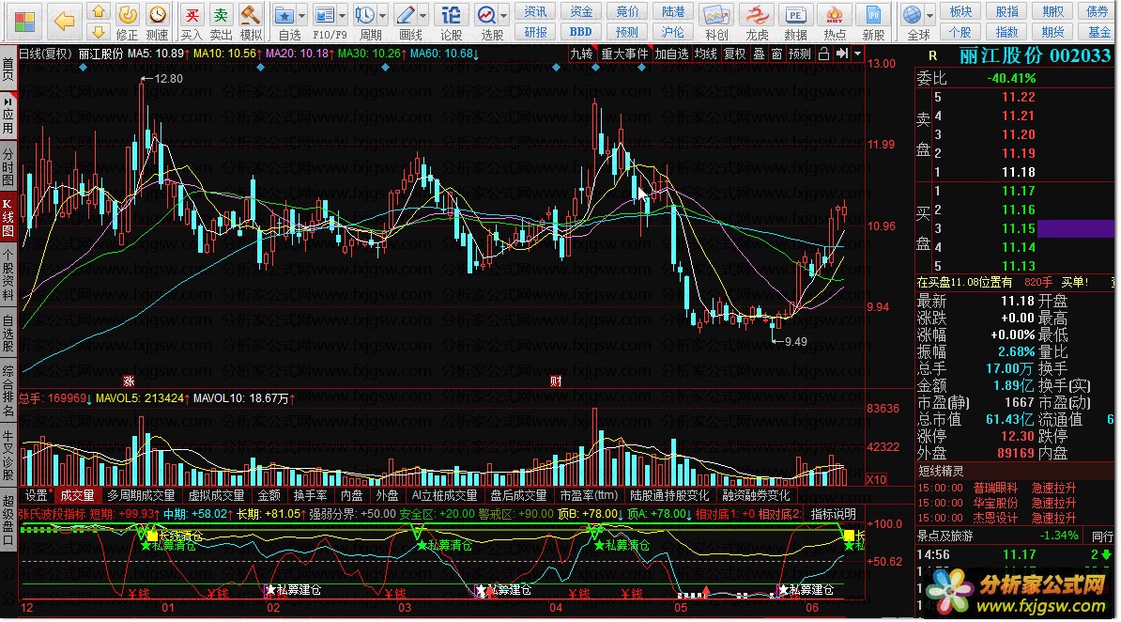The image size is (1121, 622).
Task: Click the 竞价 button
Action: pyautogui.click(x=627, y=11)
